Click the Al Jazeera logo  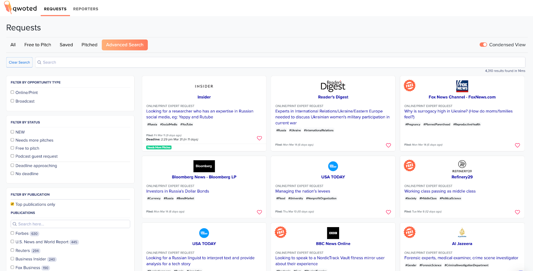click(462, 233)
